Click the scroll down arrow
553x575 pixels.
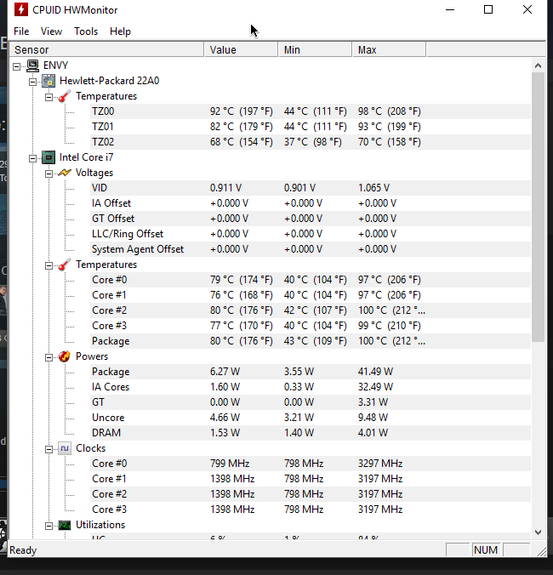(538, 532)
